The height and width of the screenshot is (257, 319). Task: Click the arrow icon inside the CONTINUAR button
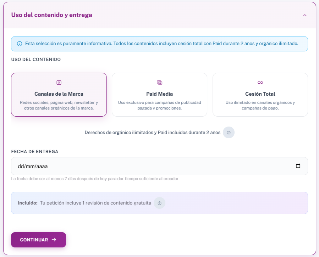[54, 240]
